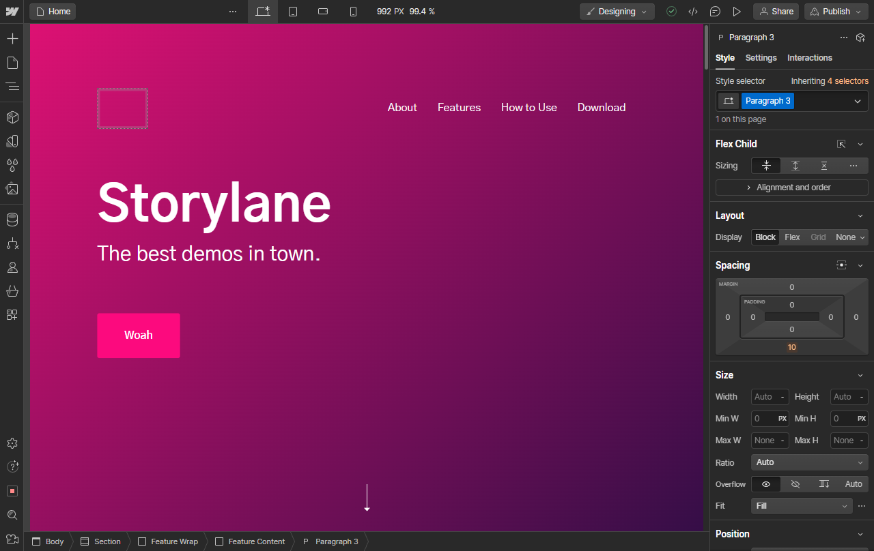This screenshot has width=874, height=551.
Task: Open the Fit Fill dropdown
Action: [802, 506]
